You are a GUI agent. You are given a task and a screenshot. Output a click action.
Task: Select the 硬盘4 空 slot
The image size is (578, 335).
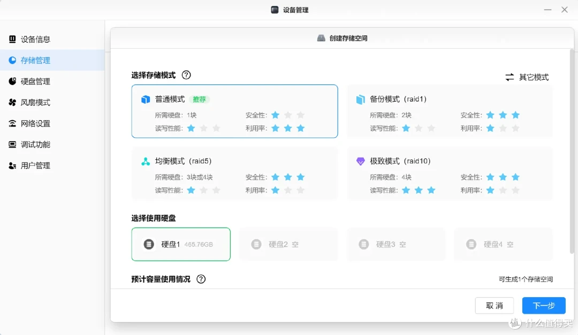coord(503,244)
